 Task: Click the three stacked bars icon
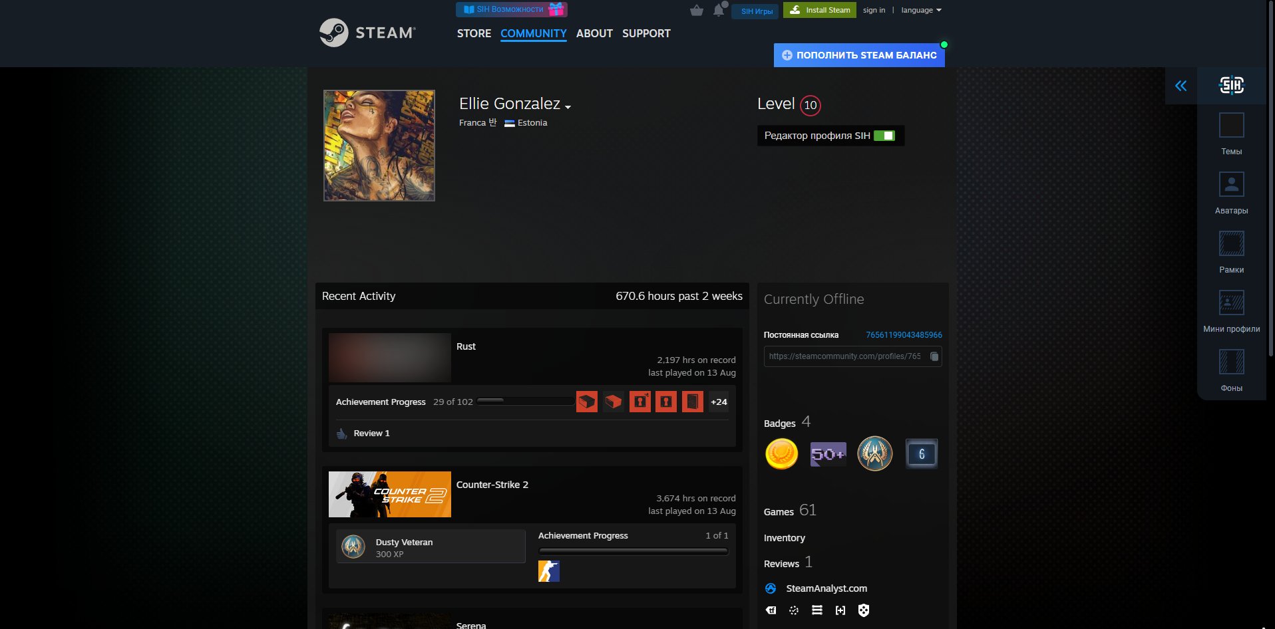(817, 610)
